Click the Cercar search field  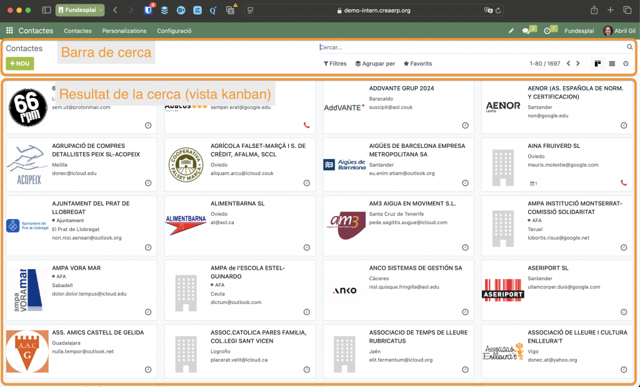pyautogui.click(x=469, y=47)
